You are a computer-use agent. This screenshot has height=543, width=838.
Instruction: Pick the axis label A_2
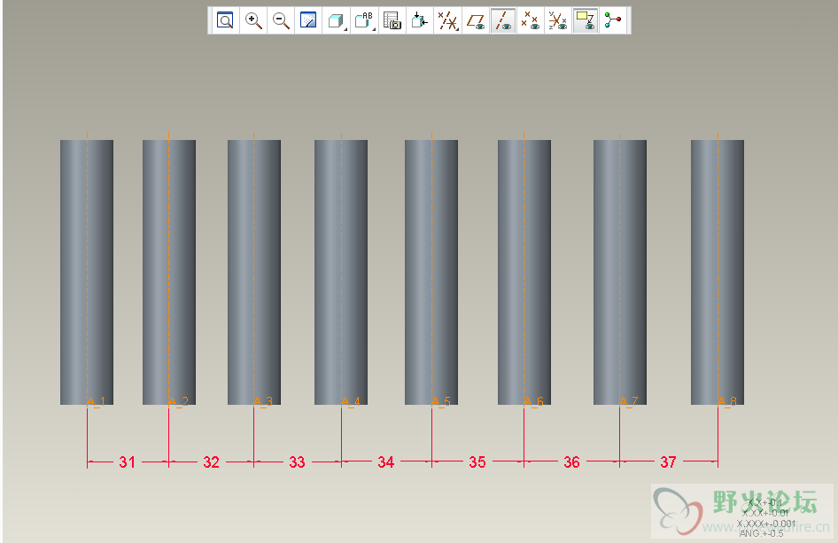(179, 401)
